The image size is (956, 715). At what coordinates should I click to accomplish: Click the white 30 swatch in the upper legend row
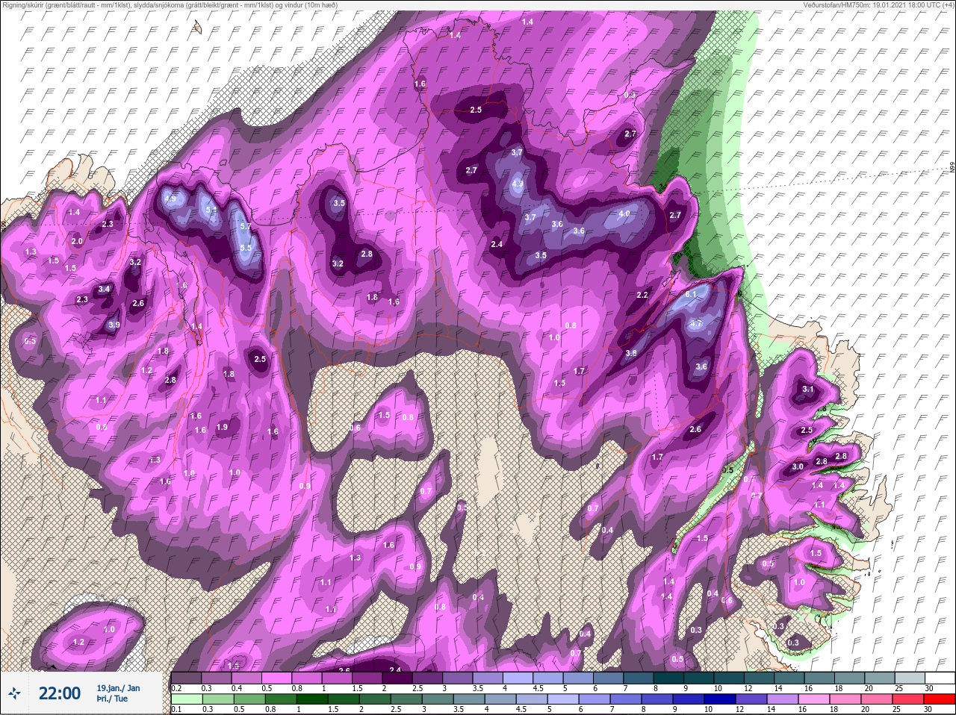coord(942,678)
